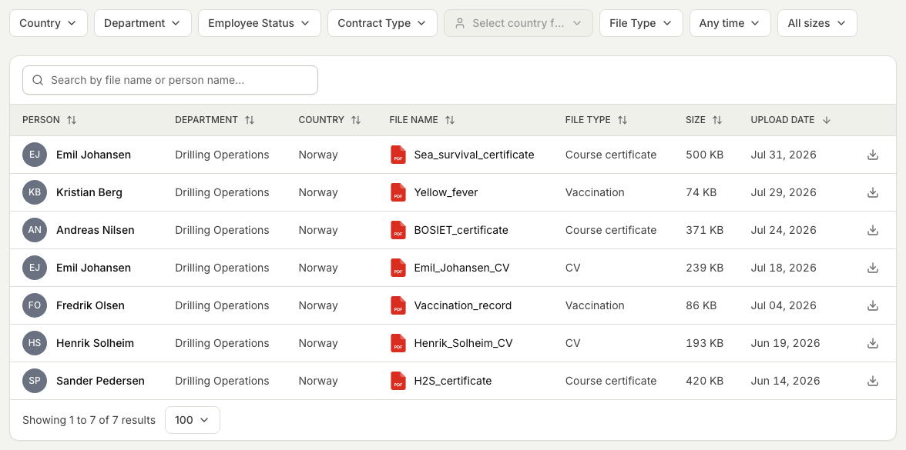
Task: Open the Department filter dropdown
Action: coord(143,23)
